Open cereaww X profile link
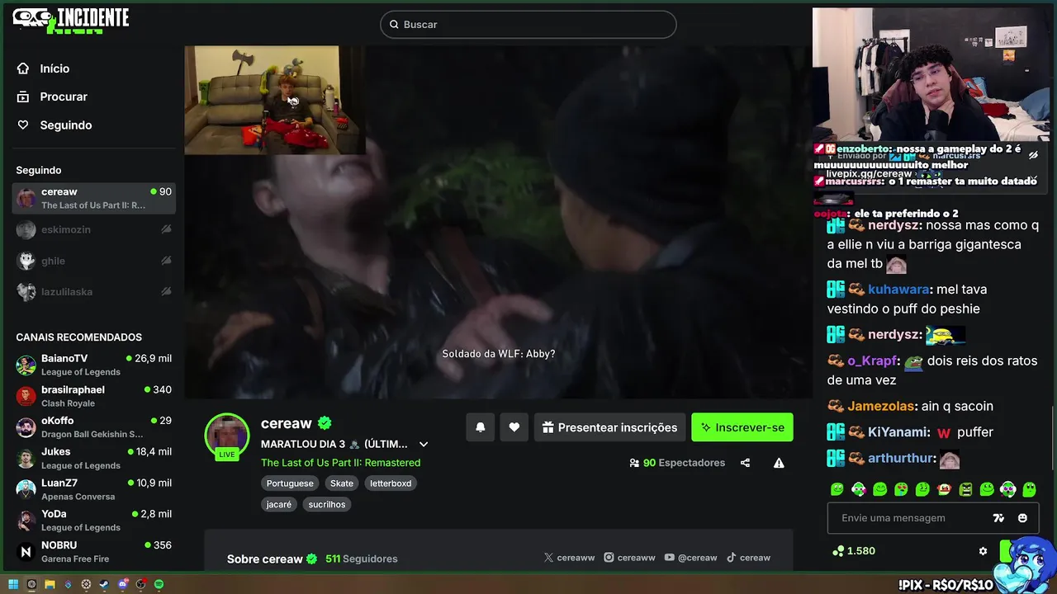 569,558
